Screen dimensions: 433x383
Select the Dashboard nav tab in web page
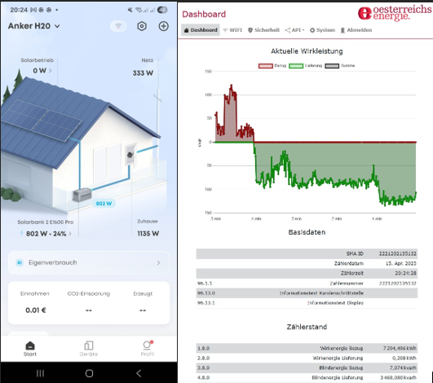(201, 30)
